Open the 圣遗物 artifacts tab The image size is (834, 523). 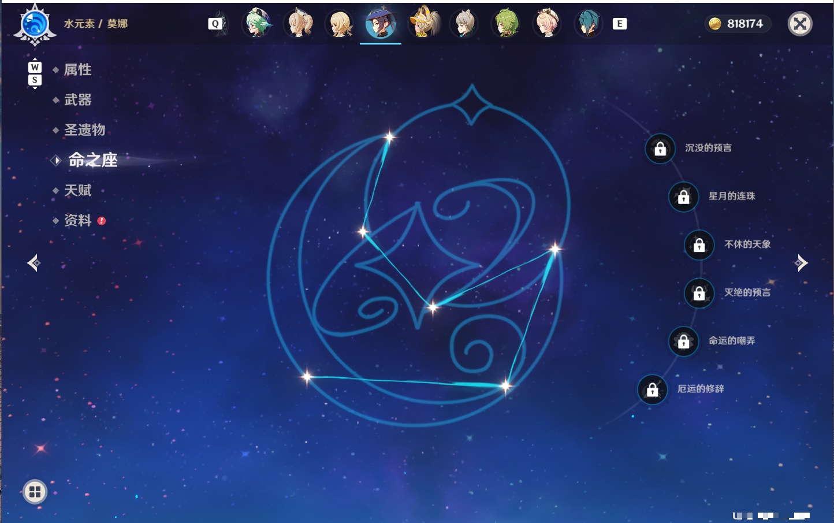84,130
